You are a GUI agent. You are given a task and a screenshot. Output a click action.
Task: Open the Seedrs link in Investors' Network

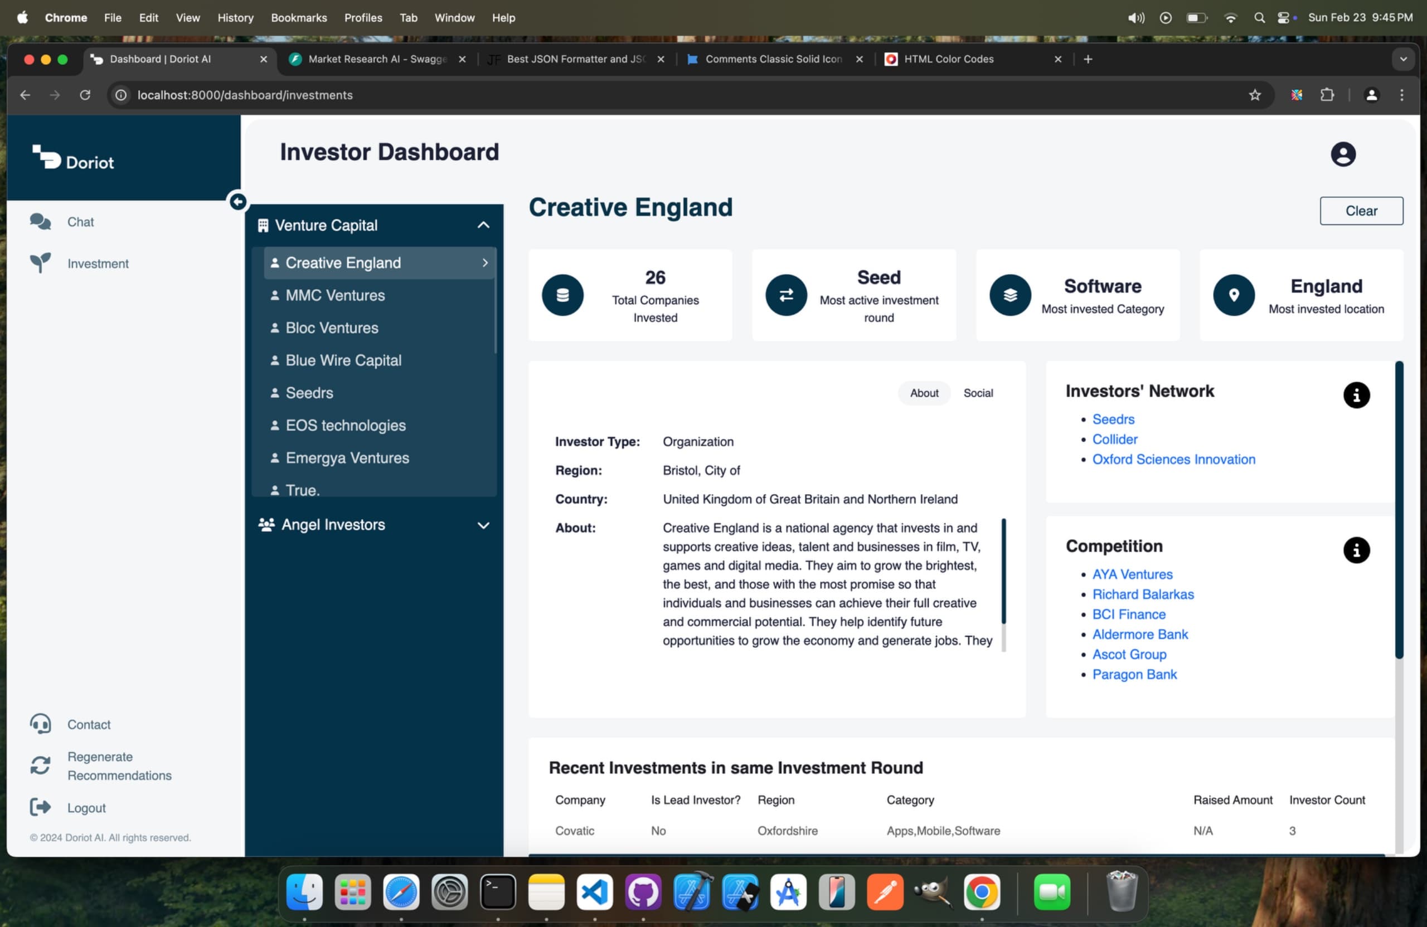[x=1113, y=419]
